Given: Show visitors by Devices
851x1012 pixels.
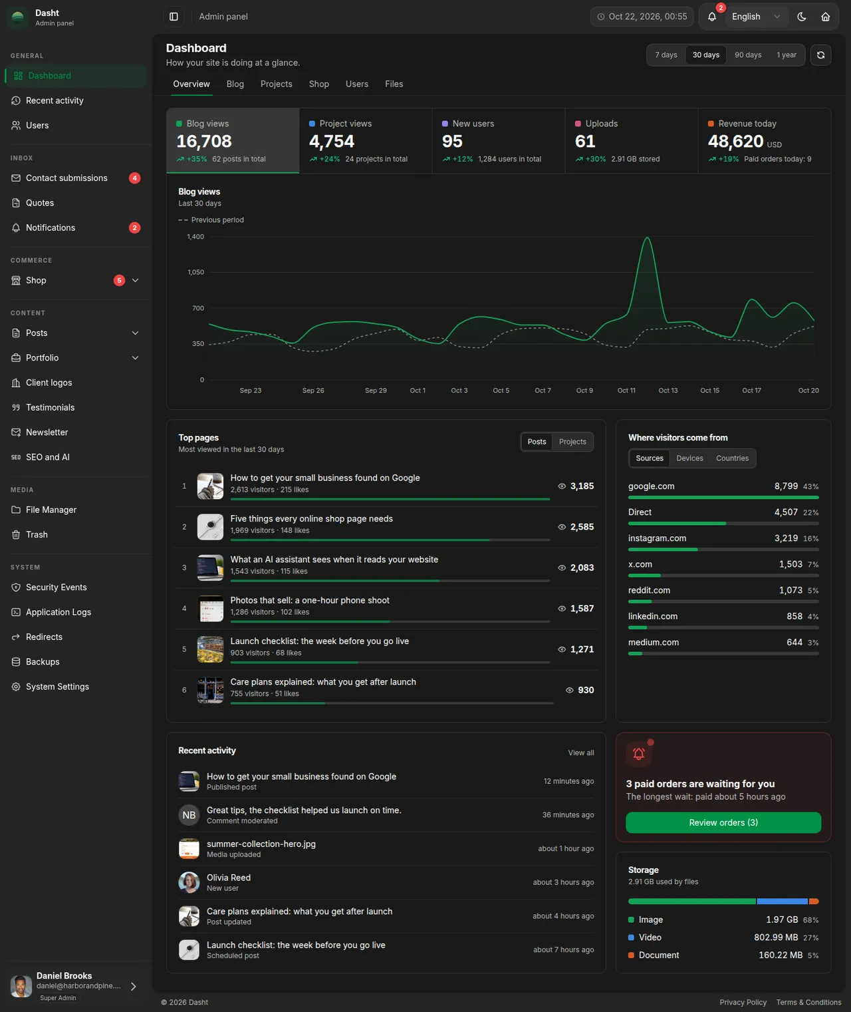Looking at the screenshot, I should click(689, 458).
